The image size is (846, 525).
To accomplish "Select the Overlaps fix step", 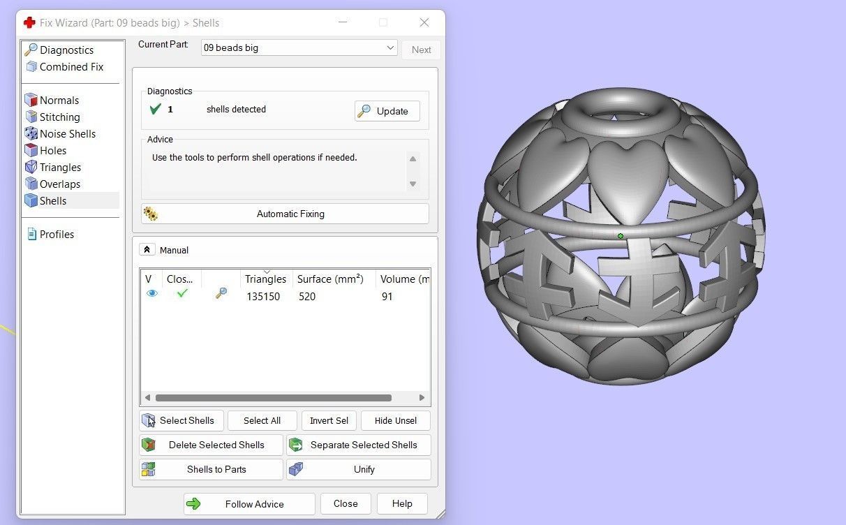I will pos(60,184).
